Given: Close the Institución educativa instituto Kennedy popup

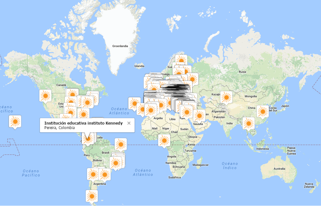Looking at the screenshot, I should click(129, 123).
